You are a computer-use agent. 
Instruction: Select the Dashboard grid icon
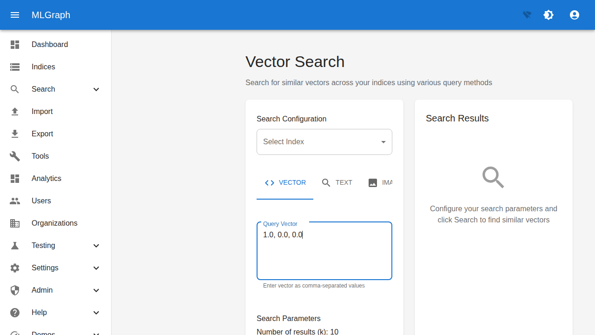click(15, 44)
